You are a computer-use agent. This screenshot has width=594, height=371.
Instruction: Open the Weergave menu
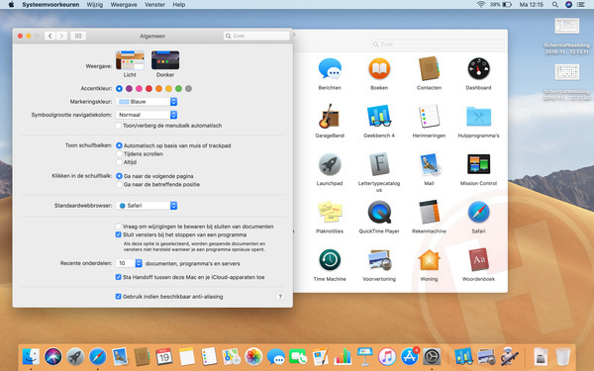point(124,5)
